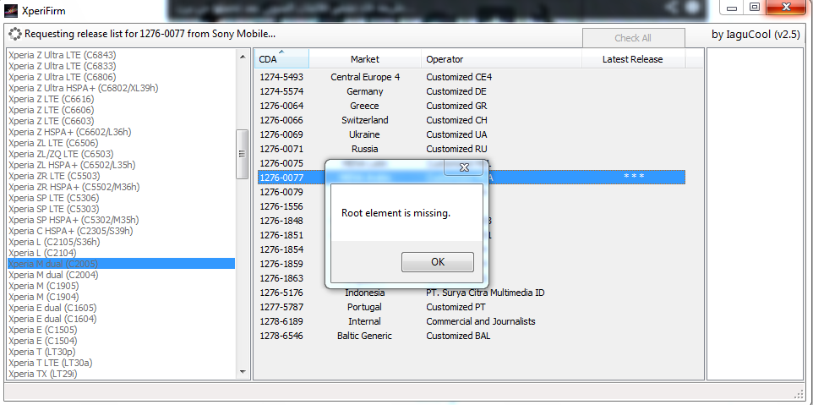Select Xperia C HSPA+ (C2305/S39h)
This screenshot has width=813, height=405.
pyautogui.click(x=122, y=231)
